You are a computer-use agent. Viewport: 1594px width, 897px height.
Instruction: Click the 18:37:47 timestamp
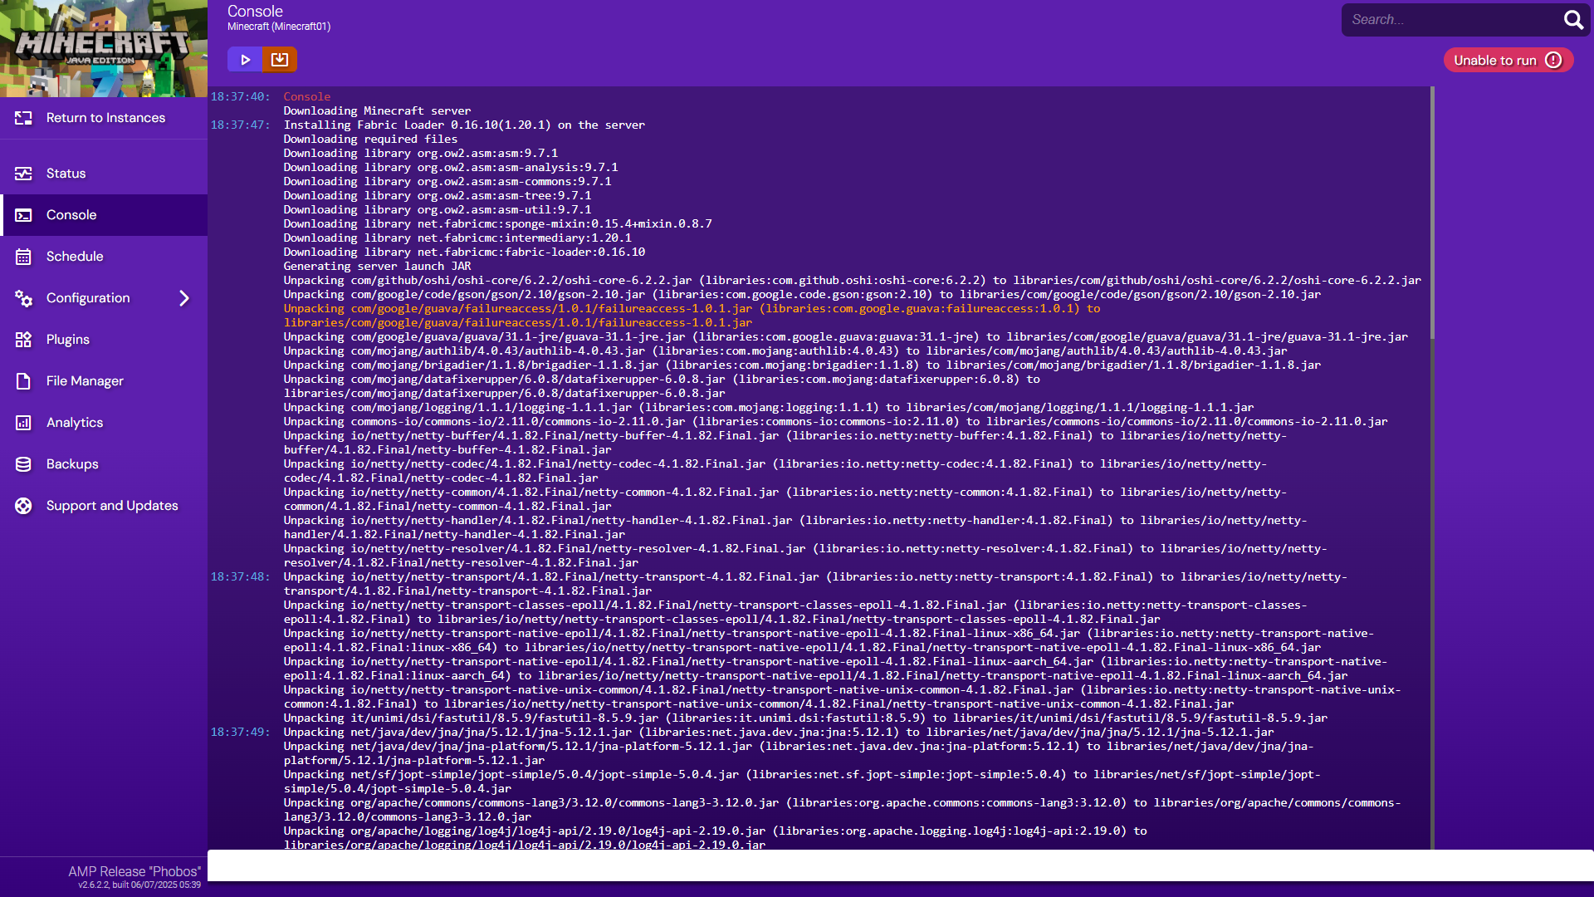coord(240,125)
